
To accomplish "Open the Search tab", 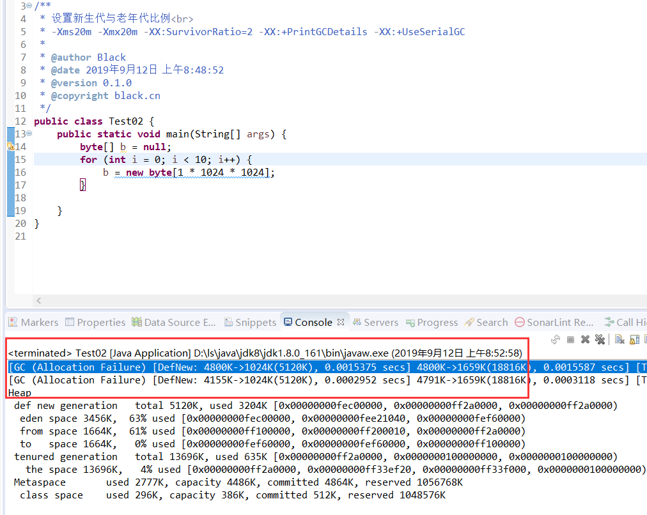I will [x=486, y=322].
